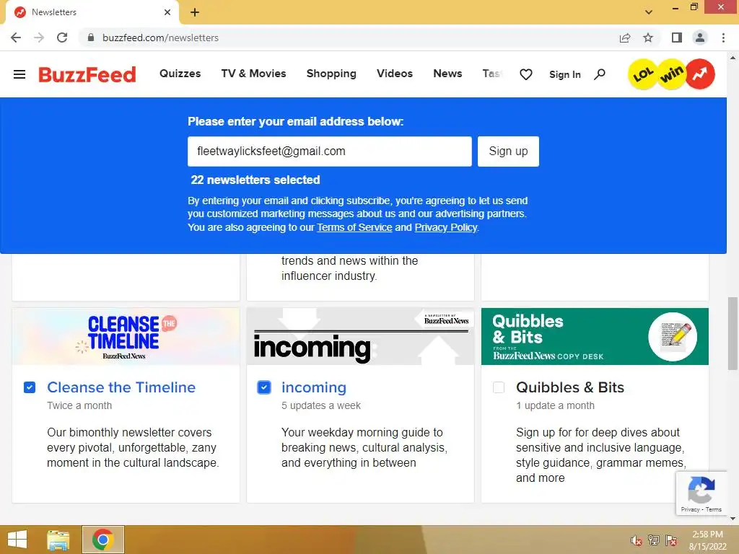Click the share page icon

click(625, 38)
